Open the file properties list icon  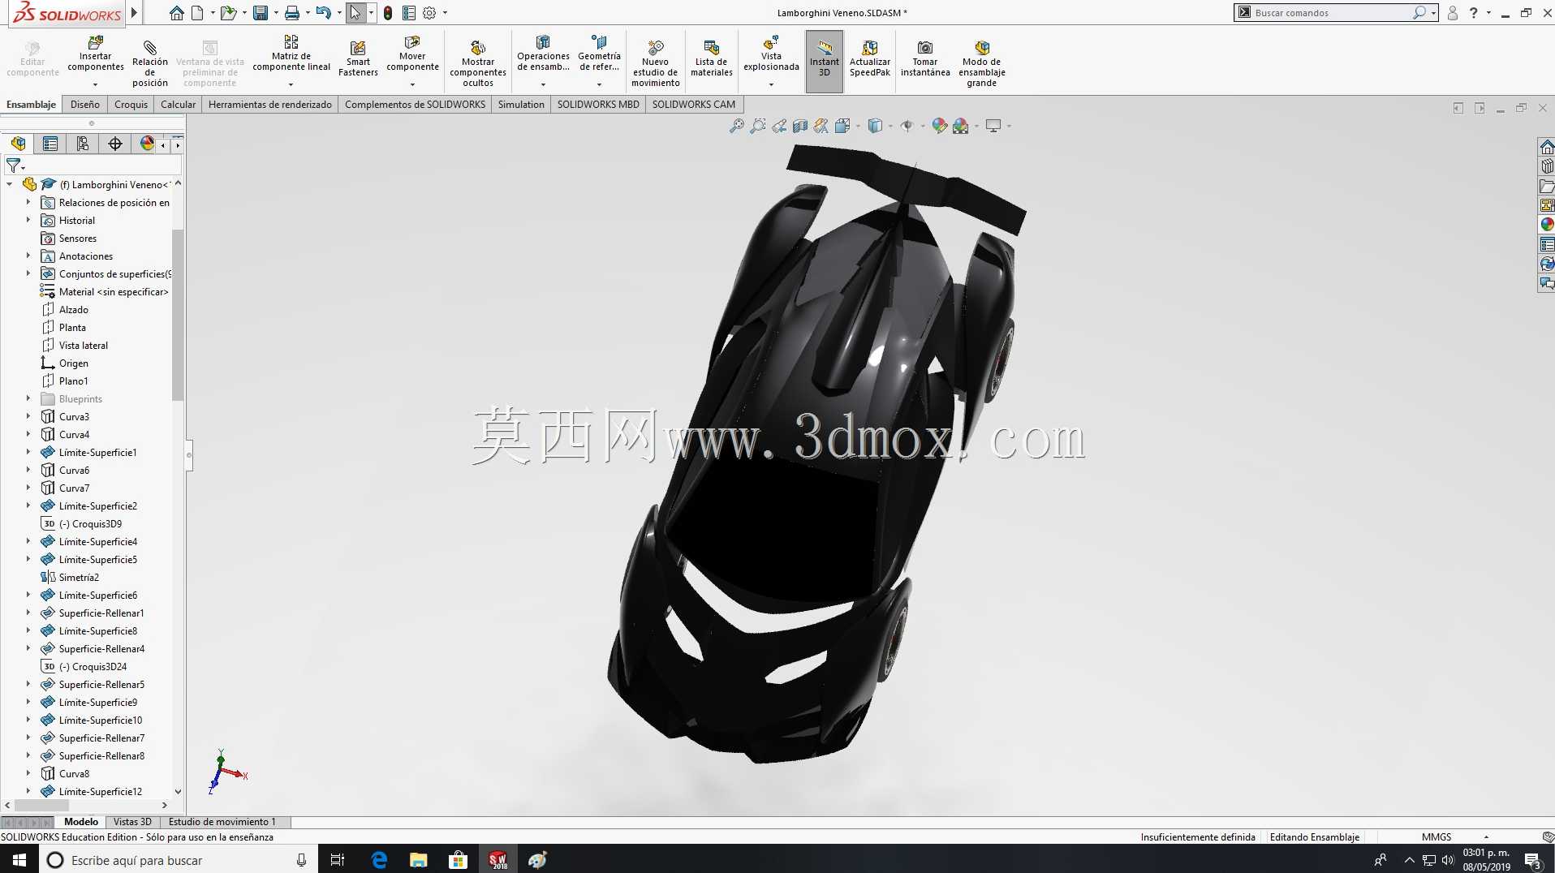click(409, 13)
